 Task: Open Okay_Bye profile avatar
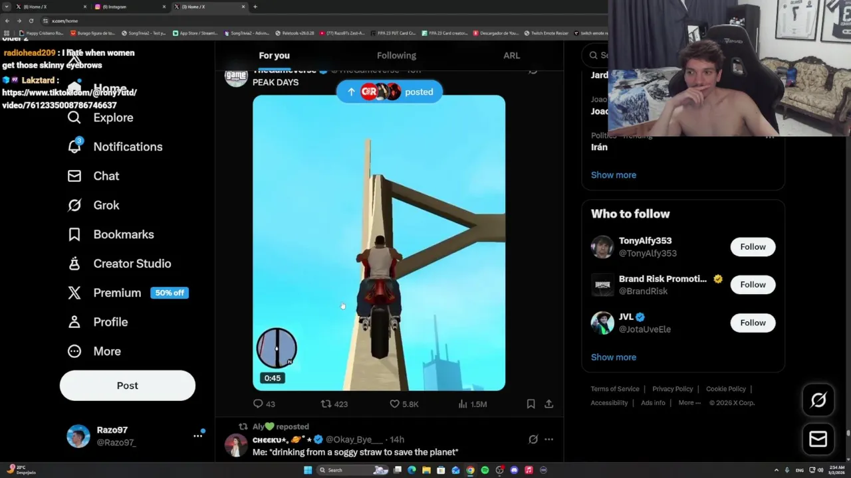[x=236, y=445]
